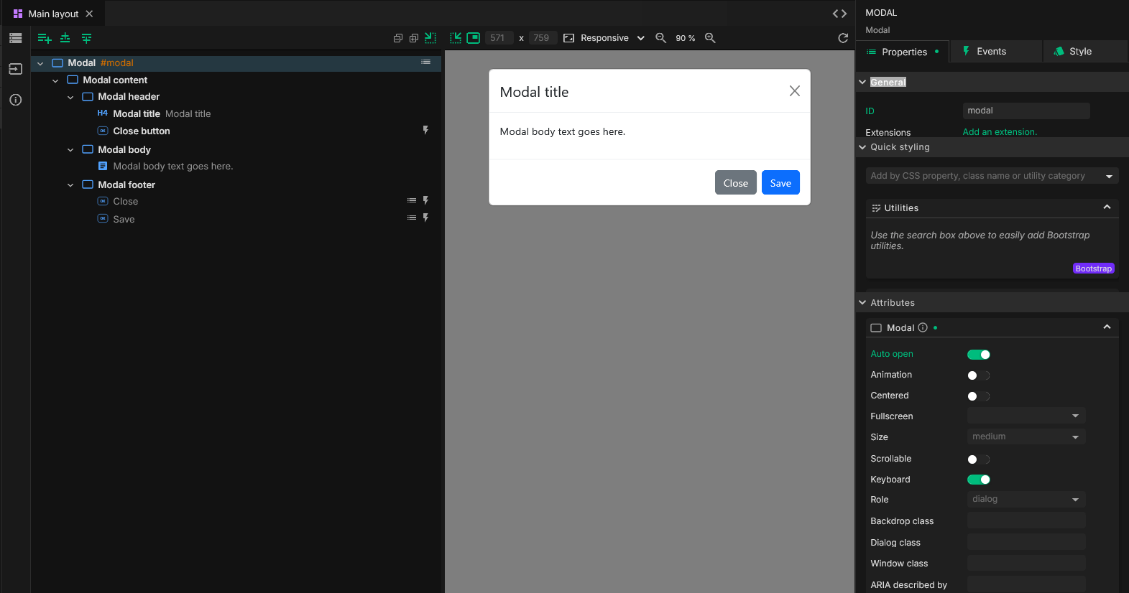Enable the Centered switch
Screen dimensions: 1129x593
click(x=979, y=396)
